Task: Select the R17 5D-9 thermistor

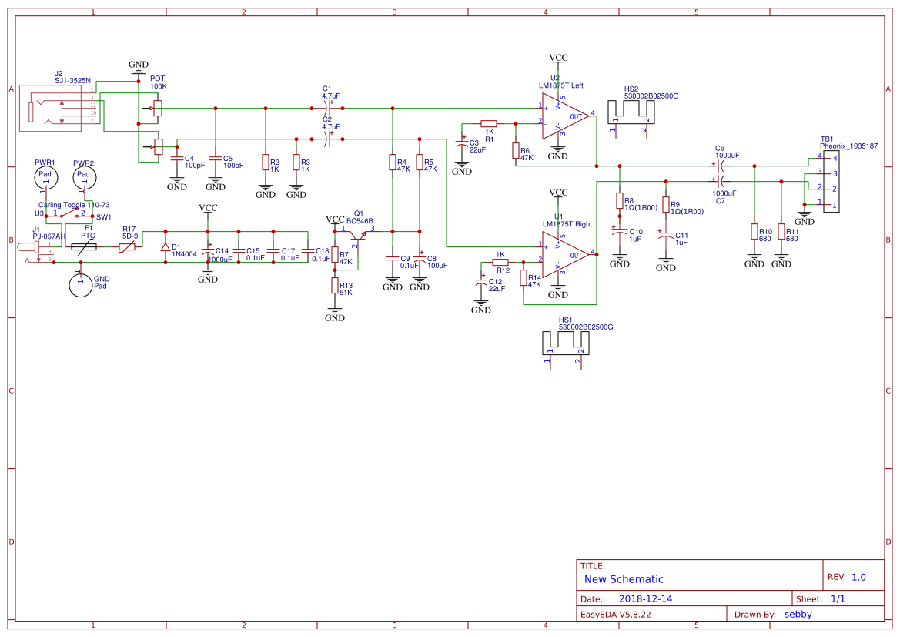Action: point(127,247)
